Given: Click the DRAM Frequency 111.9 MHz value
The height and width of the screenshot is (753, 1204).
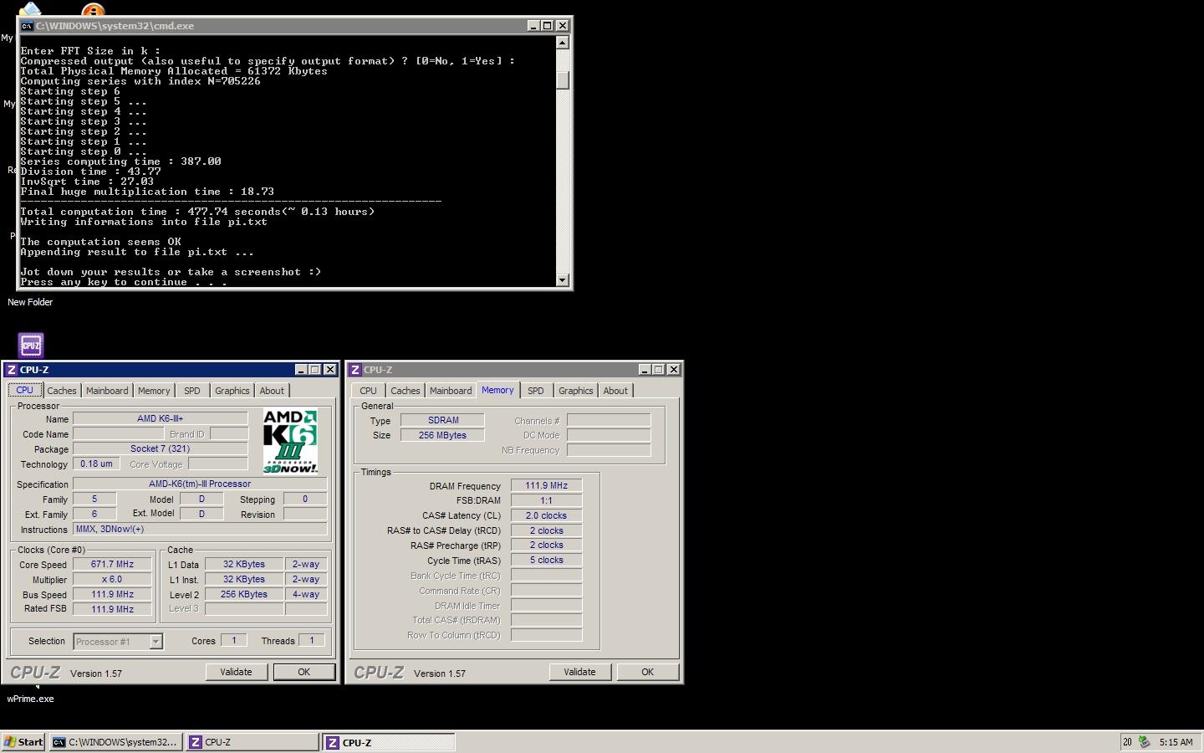Looking at the screenshot, I should pyautogui.click(x=547, y=485).
